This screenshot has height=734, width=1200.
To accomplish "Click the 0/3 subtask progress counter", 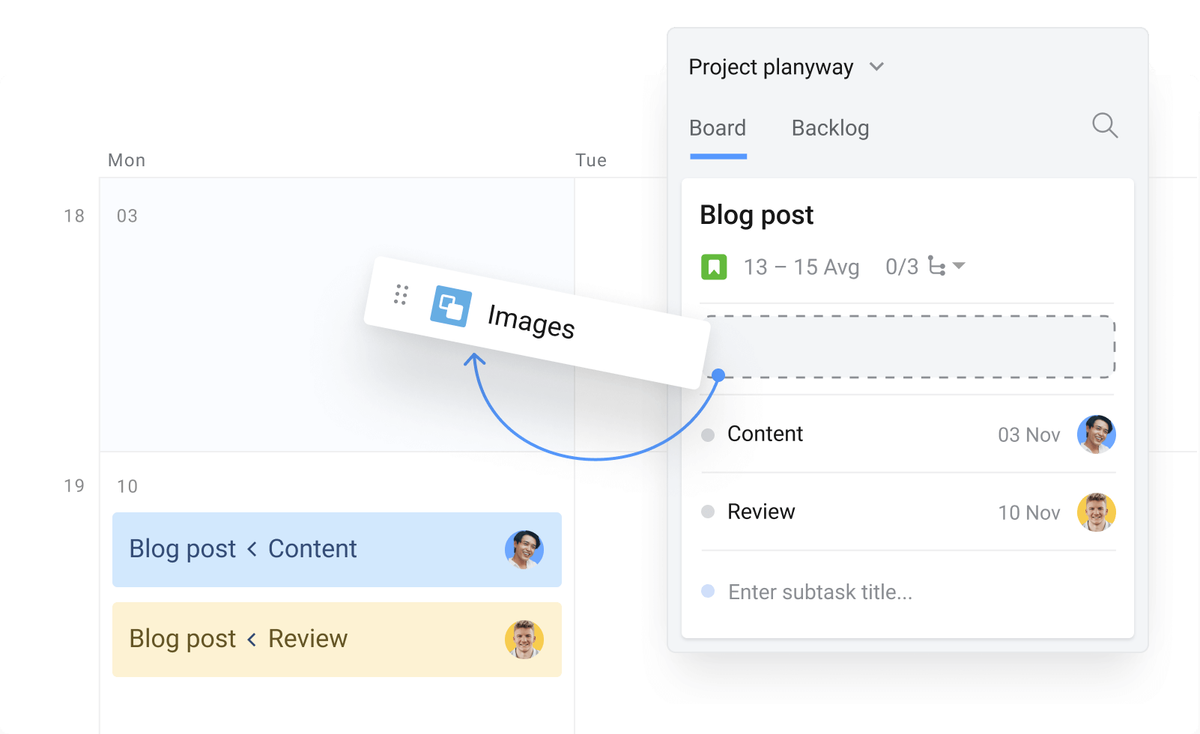I will pos(900,267).
